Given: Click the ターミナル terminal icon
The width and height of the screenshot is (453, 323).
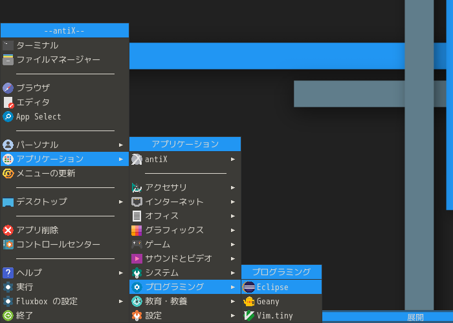Looking at the screenshot, I should point(8,45).
